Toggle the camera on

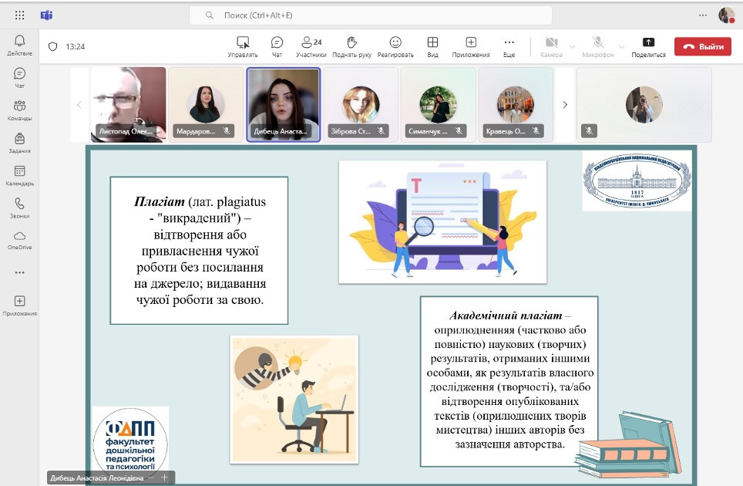coord(551,46)
